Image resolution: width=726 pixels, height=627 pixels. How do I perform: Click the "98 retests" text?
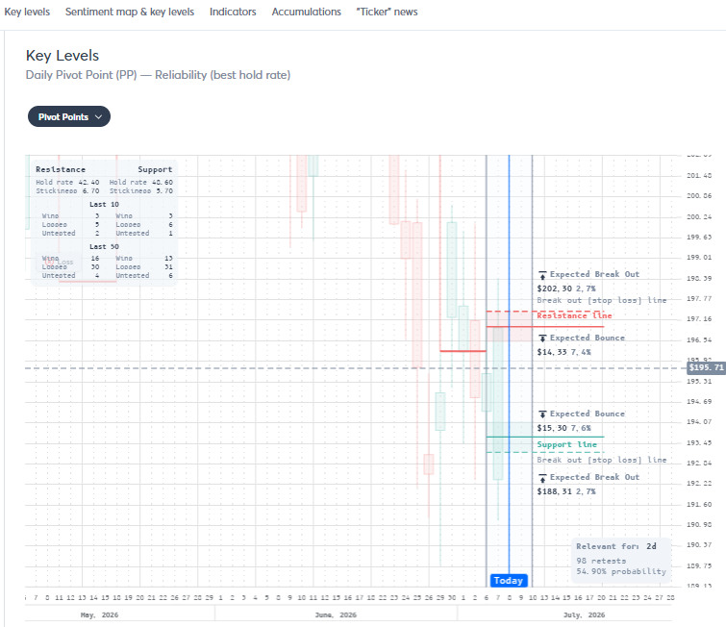[601, 561]
